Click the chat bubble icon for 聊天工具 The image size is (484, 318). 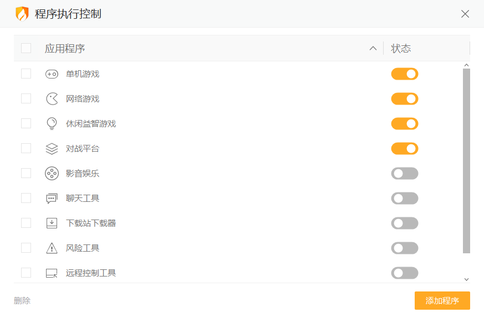click(x=52, y=199)
